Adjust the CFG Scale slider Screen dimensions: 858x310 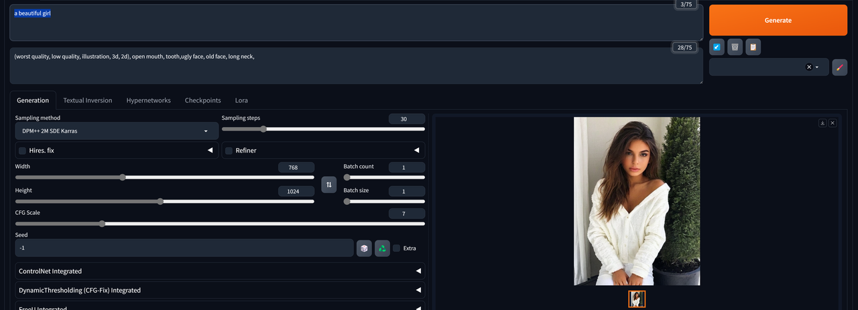click(220, 224)
